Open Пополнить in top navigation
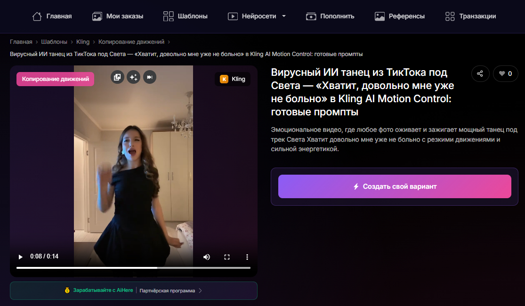Image resolution: width=525 pixels, height=306 pixels. tap(330, 16)
